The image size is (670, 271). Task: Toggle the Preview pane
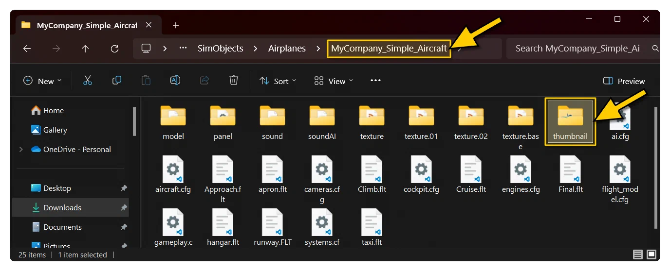(624, 81)
